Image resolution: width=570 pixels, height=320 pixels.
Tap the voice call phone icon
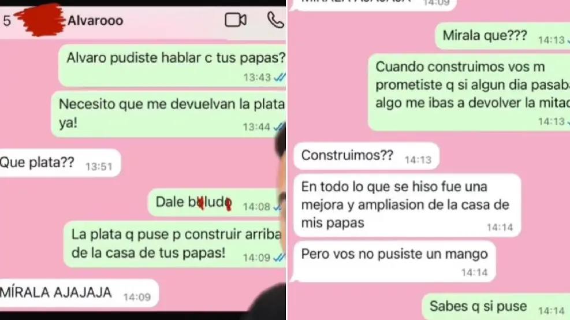[x=275, y=20]
